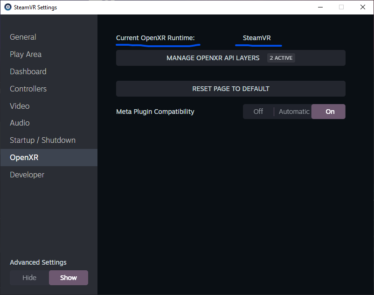Viewport: 374px width, 295px height.
Task: Click the Current OpenXR Runtime label
Action: [155, 38]
